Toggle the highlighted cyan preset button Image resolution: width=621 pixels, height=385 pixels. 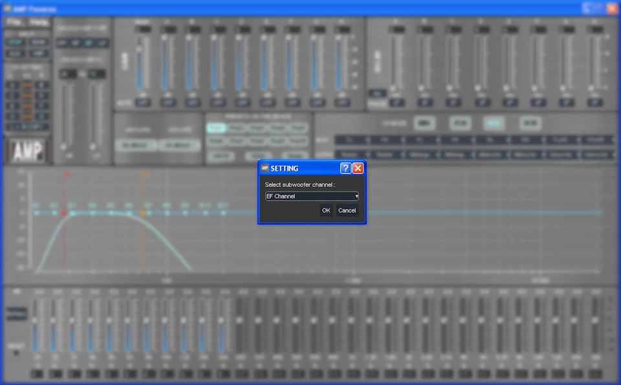coord(216,128)
